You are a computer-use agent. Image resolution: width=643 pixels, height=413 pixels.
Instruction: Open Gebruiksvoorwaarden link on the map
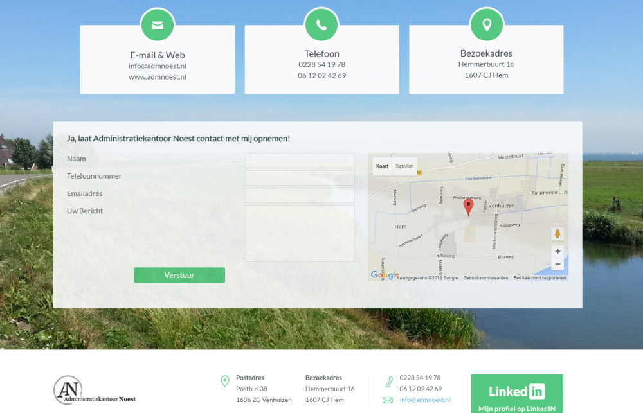pyautogui.click(x=485, y=277)
